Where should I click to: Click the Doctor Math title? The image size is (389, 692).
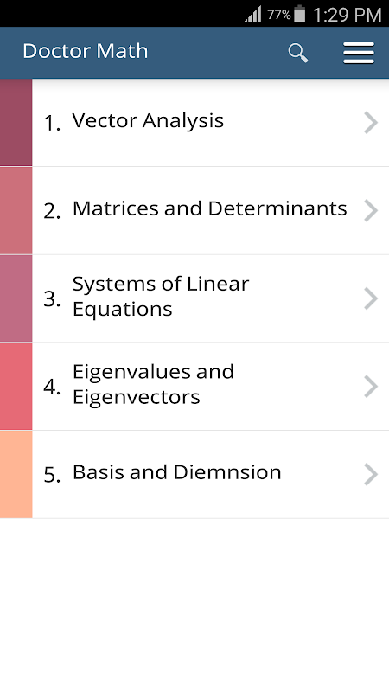(x=85, y=51)
